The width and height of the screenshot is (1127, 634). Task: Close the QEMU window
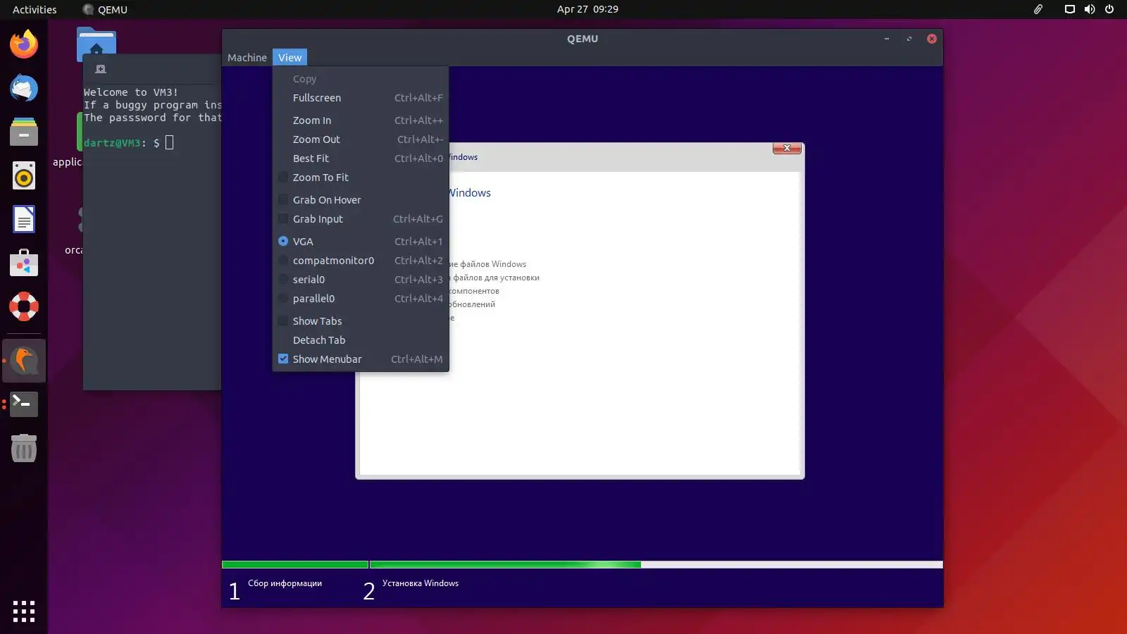pyautogui.click(x=932, y=39)
